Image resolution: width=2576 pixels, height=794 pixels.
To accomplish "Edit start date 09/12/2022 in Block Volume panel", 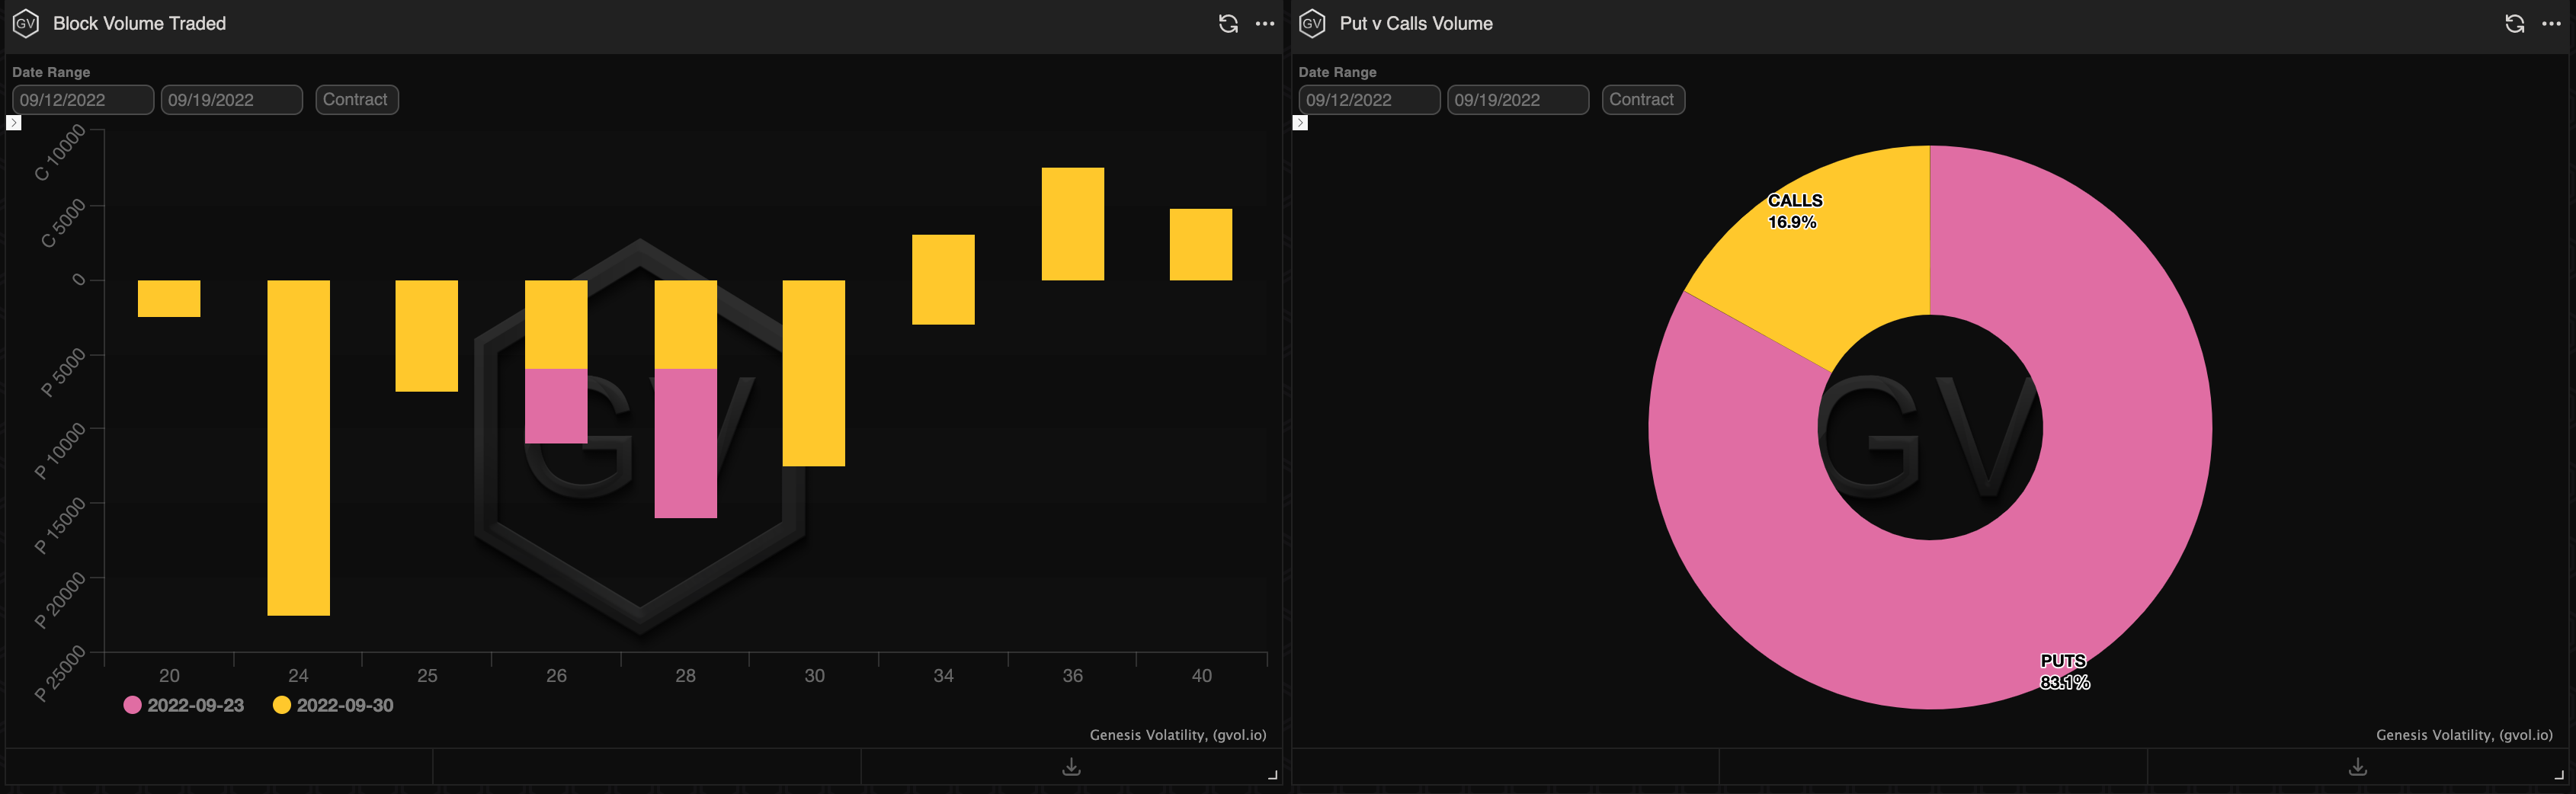I will (x=83, y=100).
